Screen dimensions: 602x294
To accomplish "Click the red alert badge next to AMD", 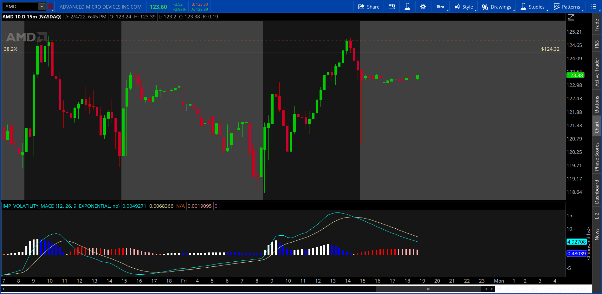I will (x=50, y=6).
